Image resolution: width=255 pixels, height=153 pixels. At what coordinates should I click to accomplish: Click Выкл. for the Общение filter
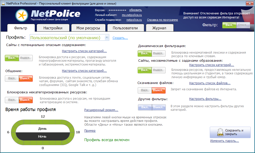pyautogui.click(x=26, y=79)
